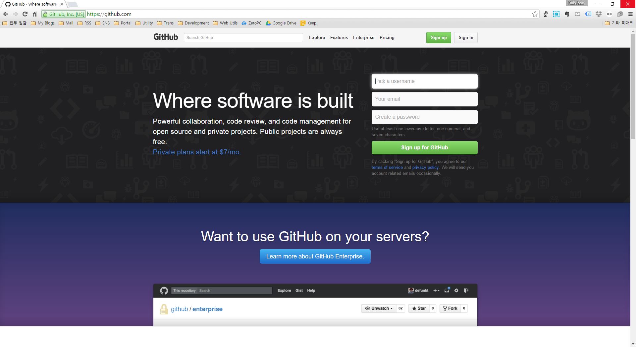Click the Fork button in preview
636x347 pixels.
pyautogui.click(x=450, y=308)
